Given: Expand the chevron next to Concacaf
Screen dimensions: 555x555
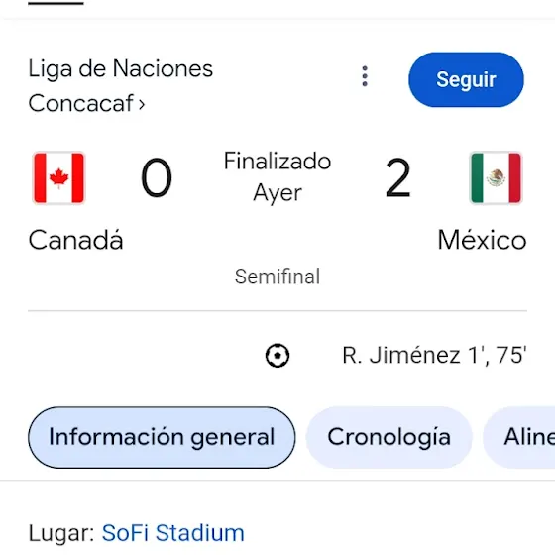Looking at the screenshot, I should click(142, 104).
